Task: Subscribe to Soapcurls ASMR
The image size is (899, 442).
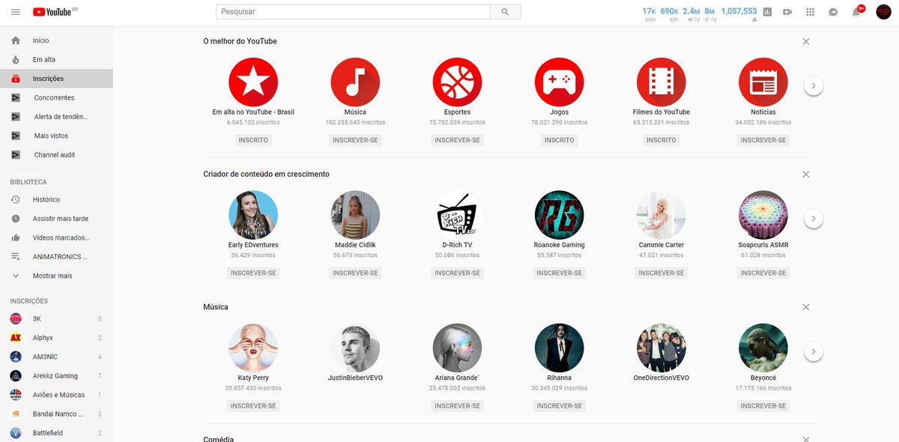Action: 763,273
